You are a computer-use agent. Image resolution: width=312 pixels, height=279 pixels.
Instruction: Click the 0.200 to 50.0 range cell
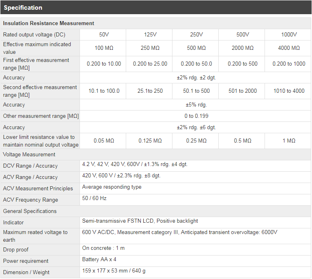point(196,64)
